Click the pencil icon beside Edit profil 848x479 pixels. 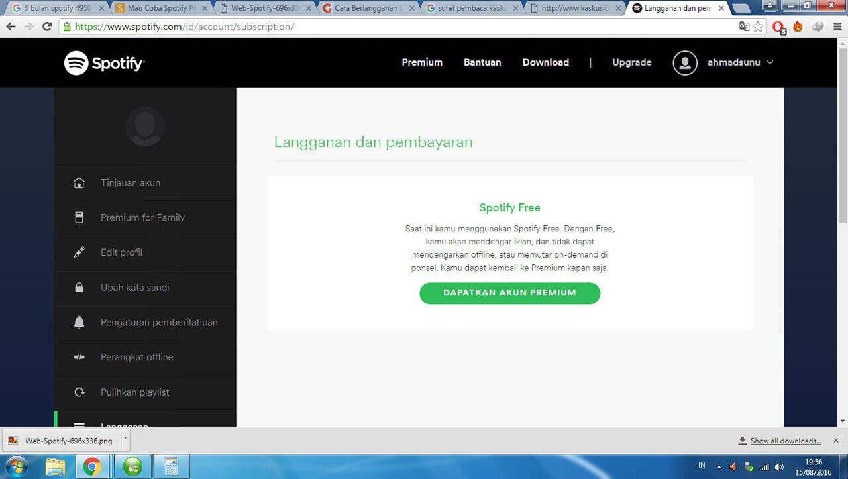click(79, 252)
